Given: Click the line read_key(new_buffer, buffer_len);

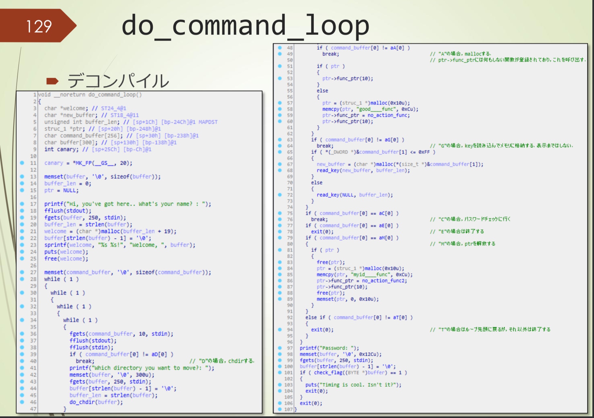Looking at the screenshot, I should click(363, 170).
